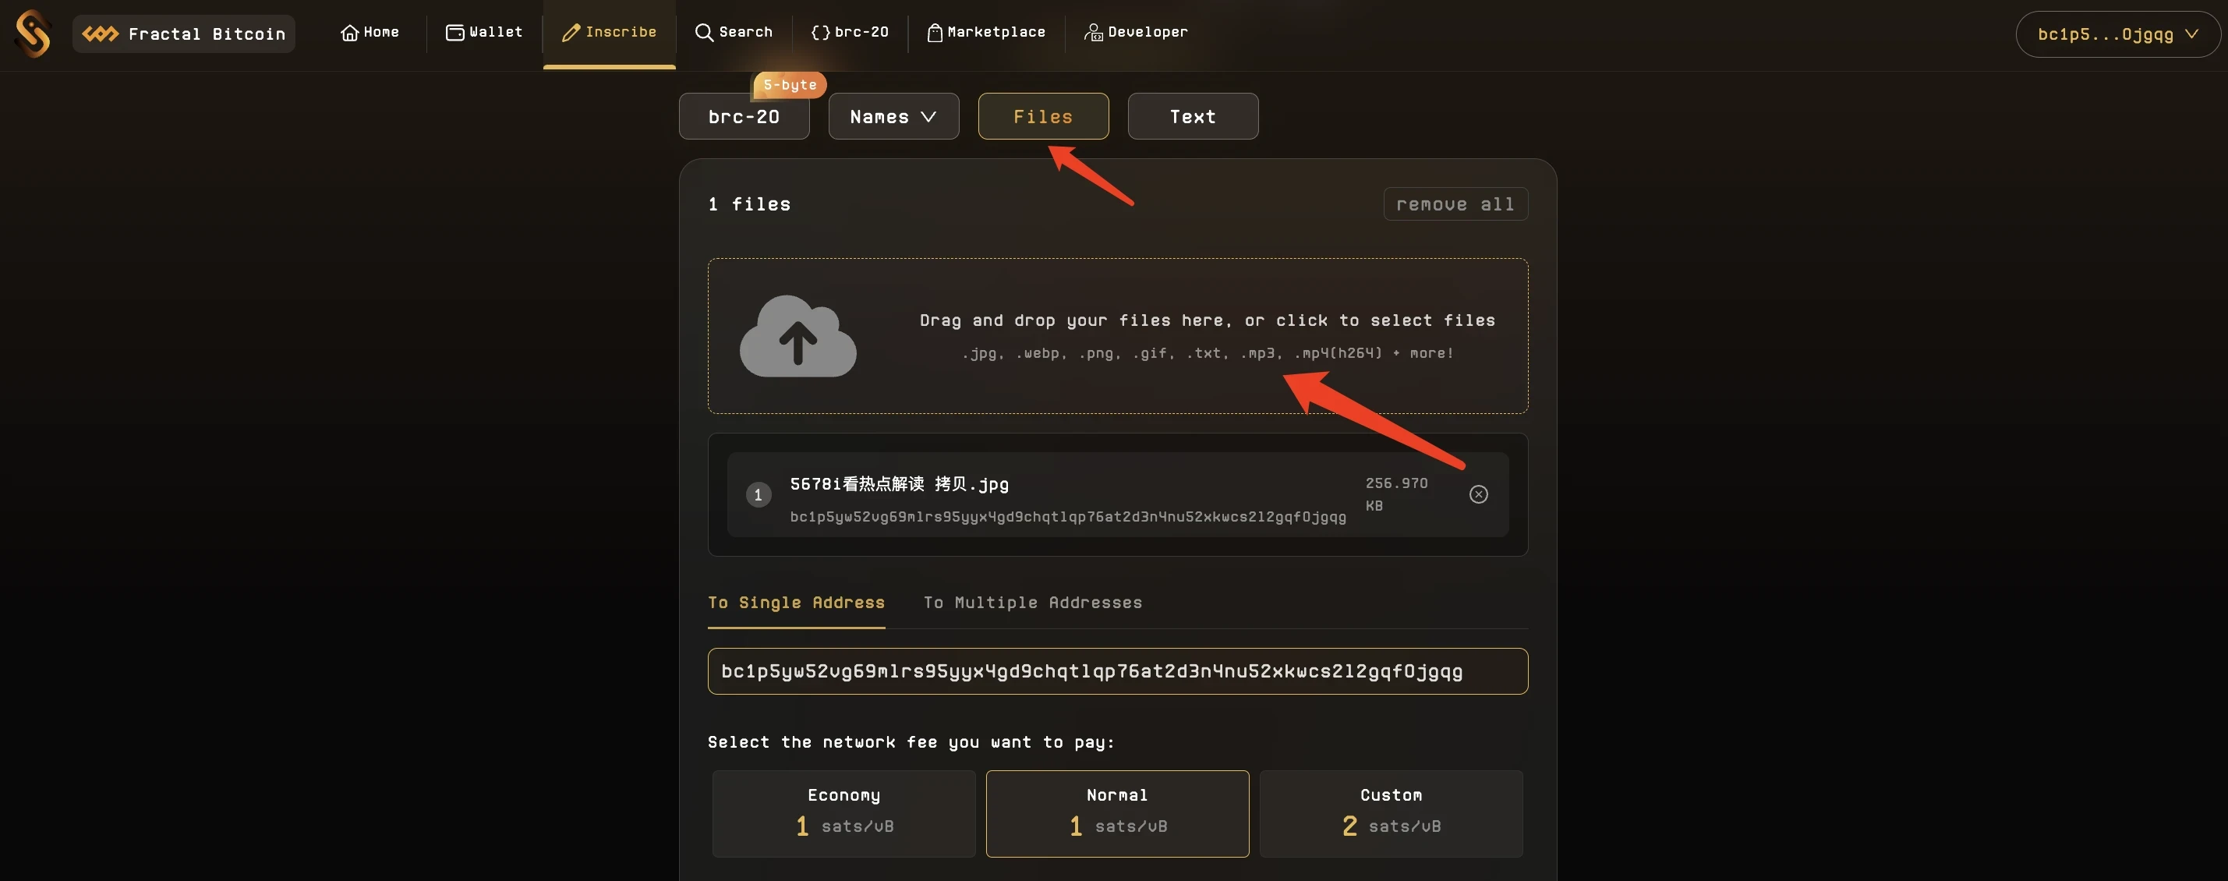Click the Text inscription tab
The image size is (2228, 881).
[1192, 115]
